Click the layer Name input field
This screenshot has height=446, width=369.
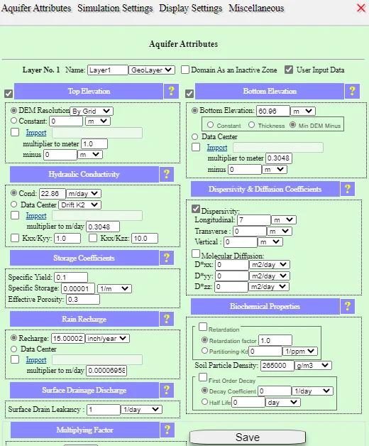[x=108, y=70]
